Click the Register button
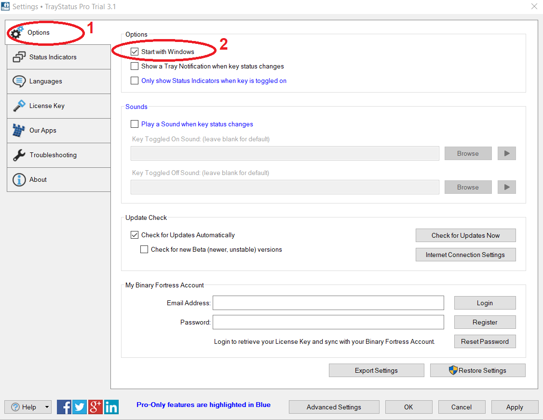 [485, 322]
